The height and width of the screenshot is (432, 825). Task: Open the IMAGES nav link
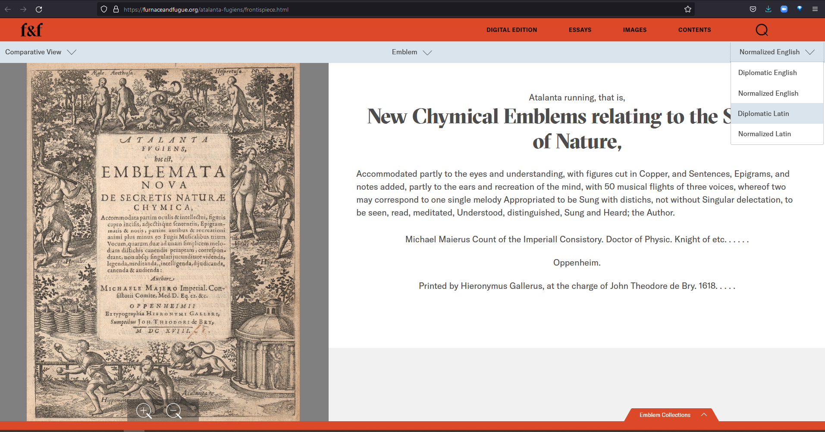pos(634,30)
